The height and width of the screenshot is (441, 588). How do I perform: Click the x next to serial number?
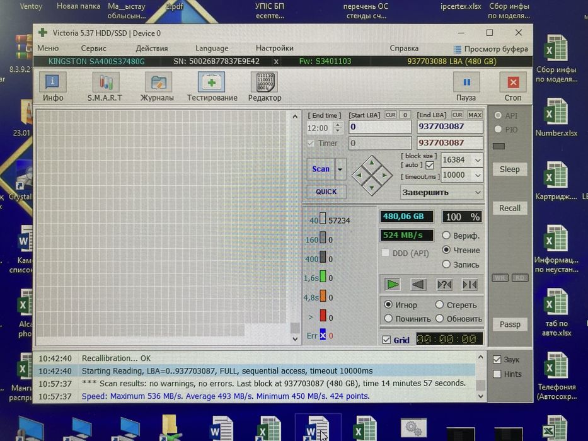click(276, 62)
